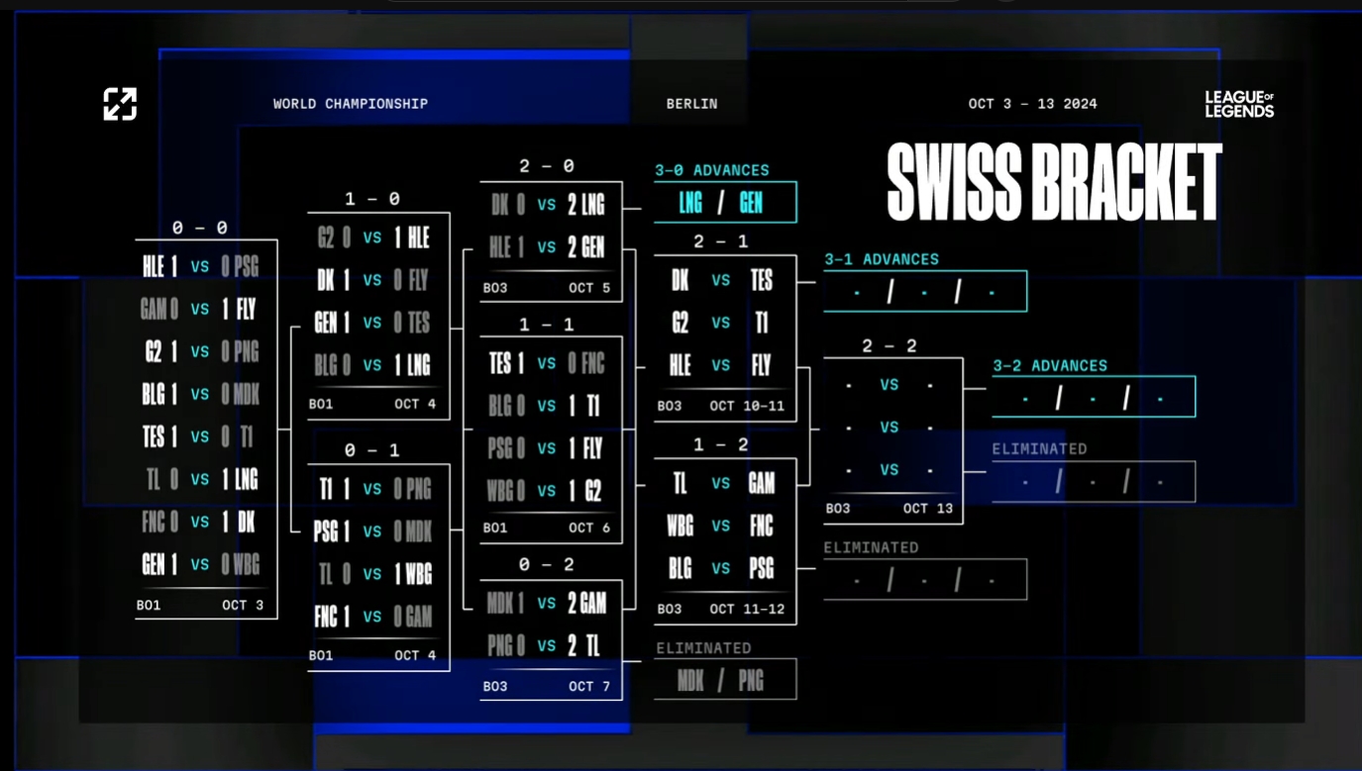Click the '3-0 ADVANCES' label
1362x771 pixels.
coord(712,170)
